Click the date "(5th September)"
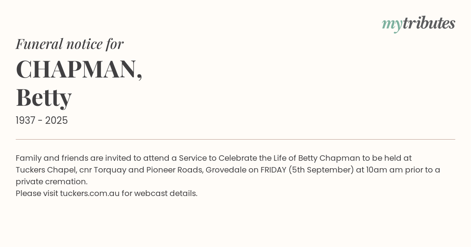This screenshot has height=247, width=471. tap(321, 170)
